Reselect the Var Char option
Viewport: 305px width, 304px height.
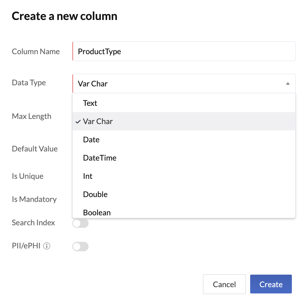(x=98, y=121)
